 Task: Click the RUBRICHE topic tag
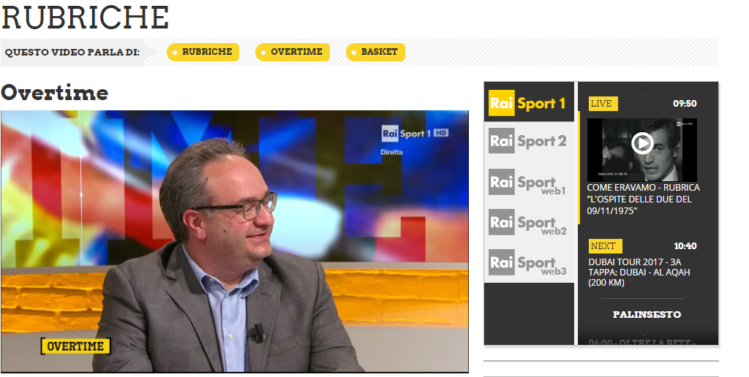point(203,52)
